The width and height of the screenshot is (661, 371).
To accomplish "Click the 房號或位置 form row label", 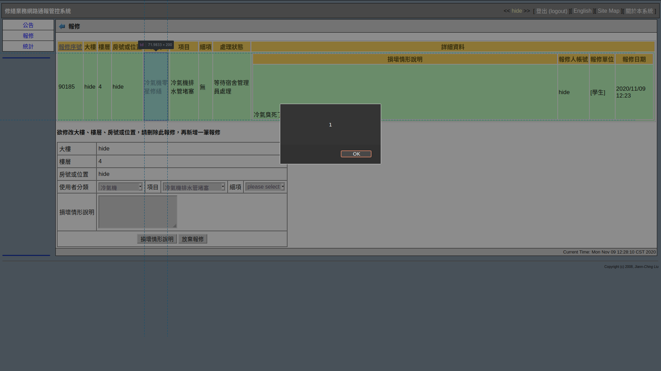I will 74,175.
